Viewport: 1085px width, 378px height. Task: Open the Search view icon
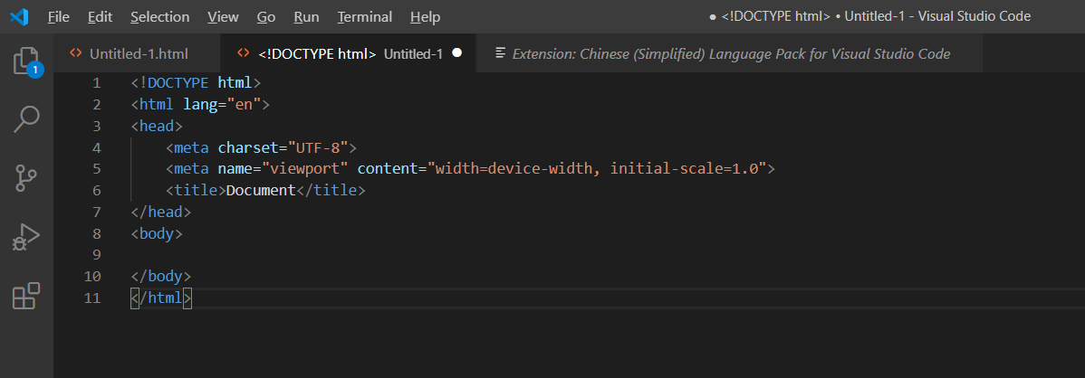pos(26,119)
